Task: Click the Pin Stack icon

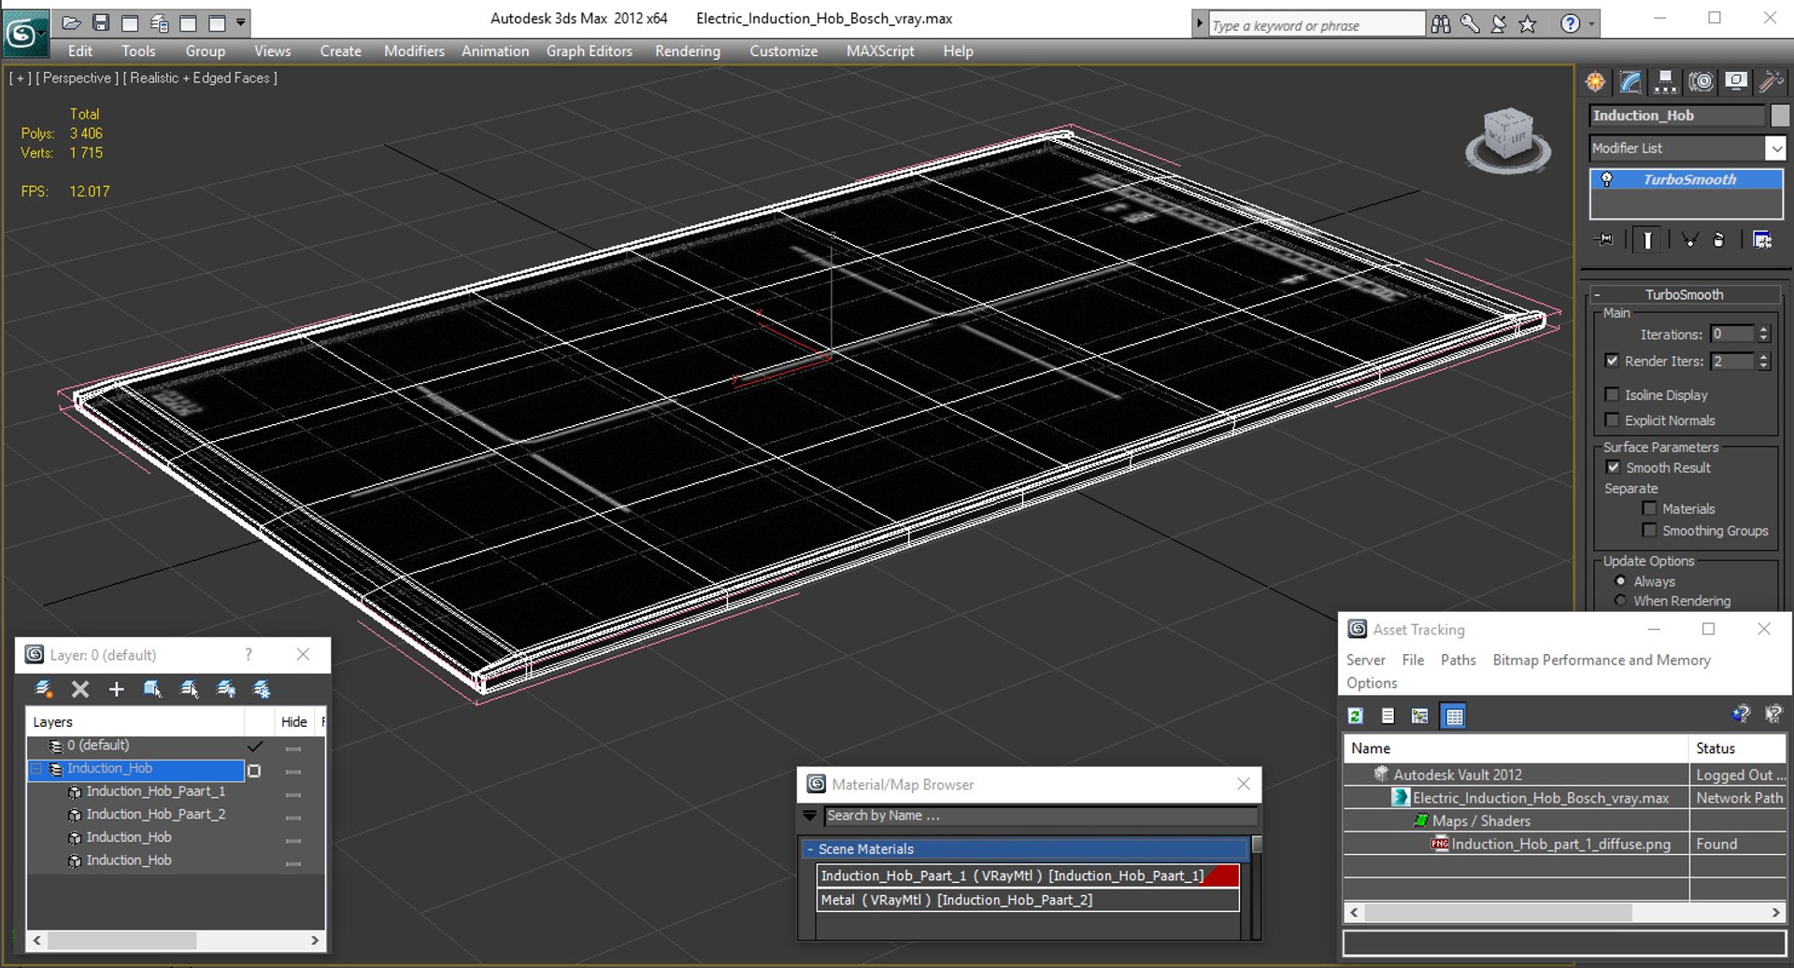Action: click(x=1603, y=240)
